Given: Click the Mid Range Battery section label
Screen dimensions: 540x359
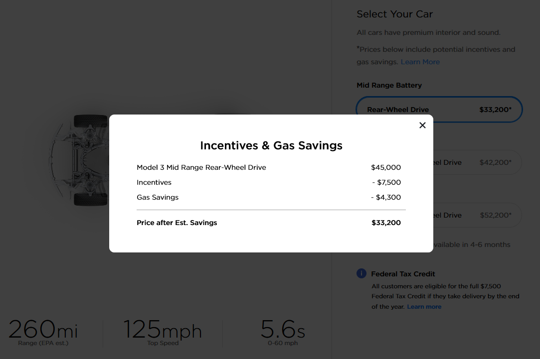Looking at the screenshot, I should [x=389, y=85].
